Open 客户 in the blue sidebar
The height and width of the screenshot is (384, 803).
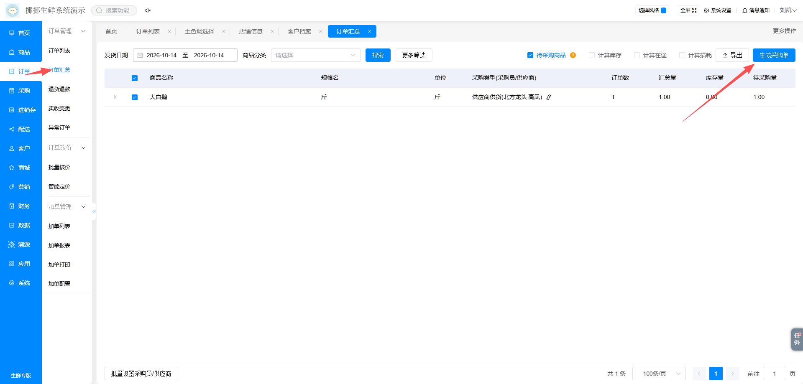tap(21, 148)
